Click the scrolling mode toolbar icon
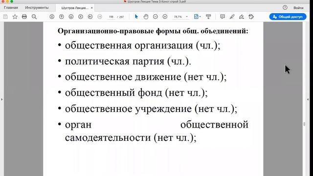The width and height of the screenshot is (313, 176). [x=208, y=17]
